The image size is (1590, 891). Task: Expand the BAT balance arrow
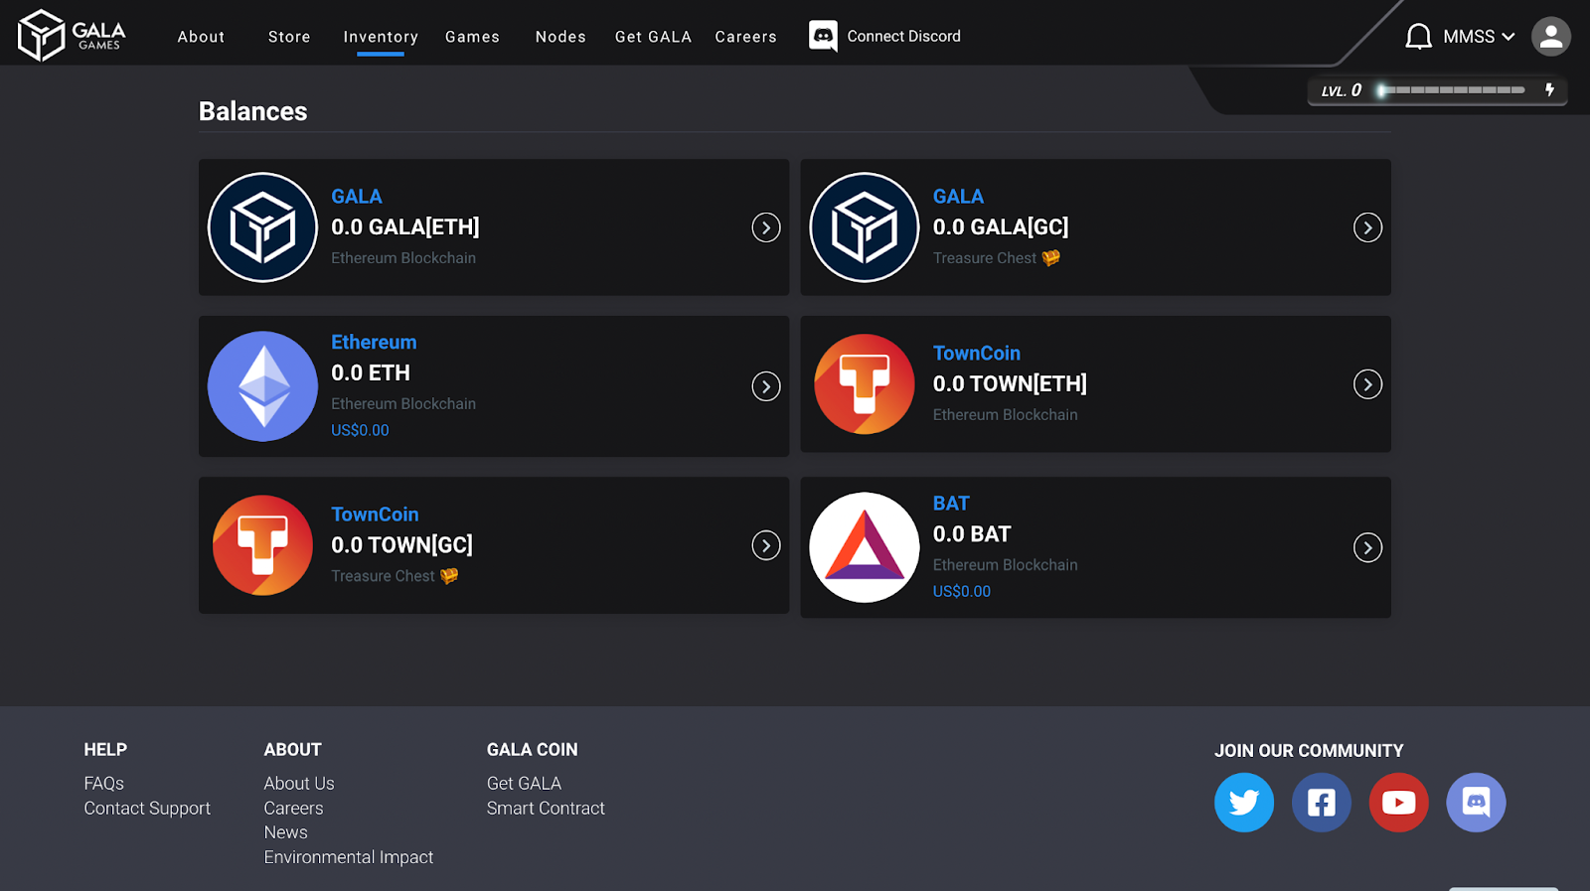coord(1367,547)
